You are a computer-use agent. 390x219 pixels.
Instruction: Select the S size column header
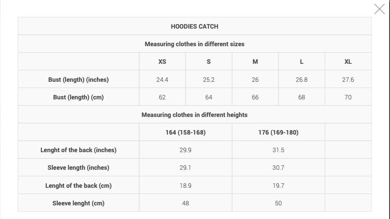209,62
